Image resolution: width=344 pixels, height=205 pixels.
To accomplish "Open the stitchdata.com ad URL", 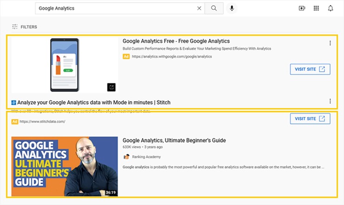I will pos(42,122).
